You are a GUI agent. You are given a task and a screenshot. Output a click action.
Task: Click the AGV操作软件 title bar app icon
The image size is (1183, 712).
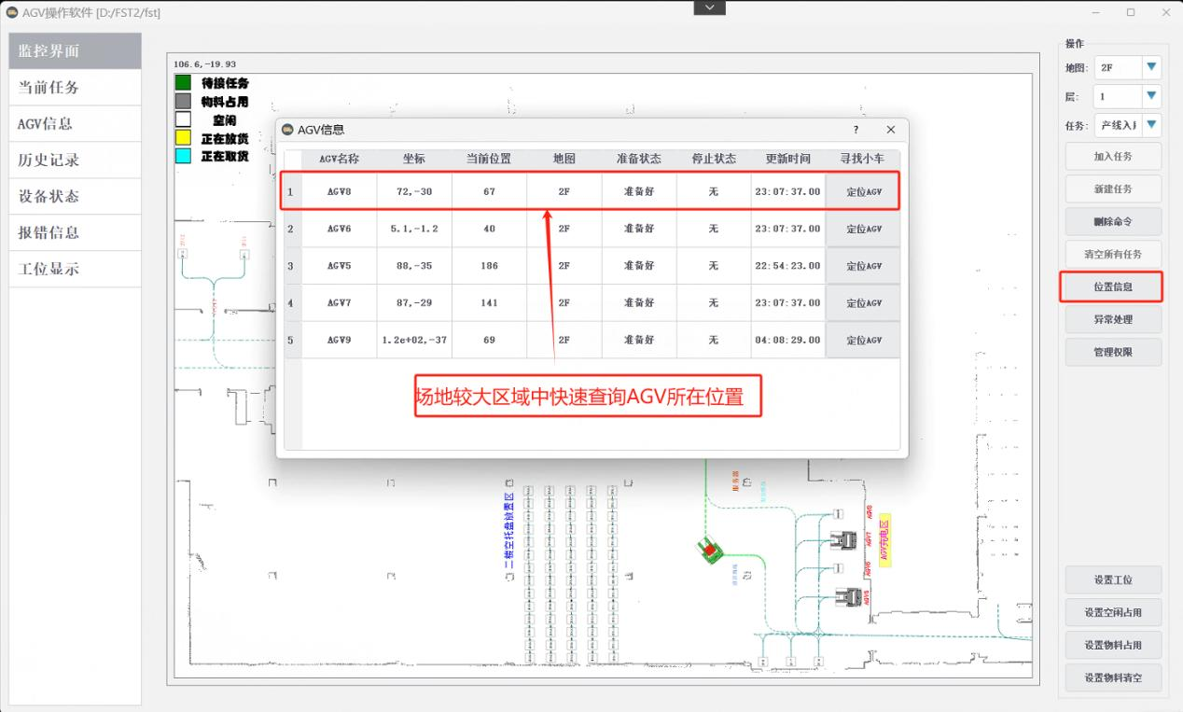pos(12,12)
